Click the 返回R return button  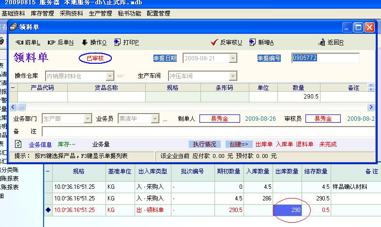click(331, 43)
